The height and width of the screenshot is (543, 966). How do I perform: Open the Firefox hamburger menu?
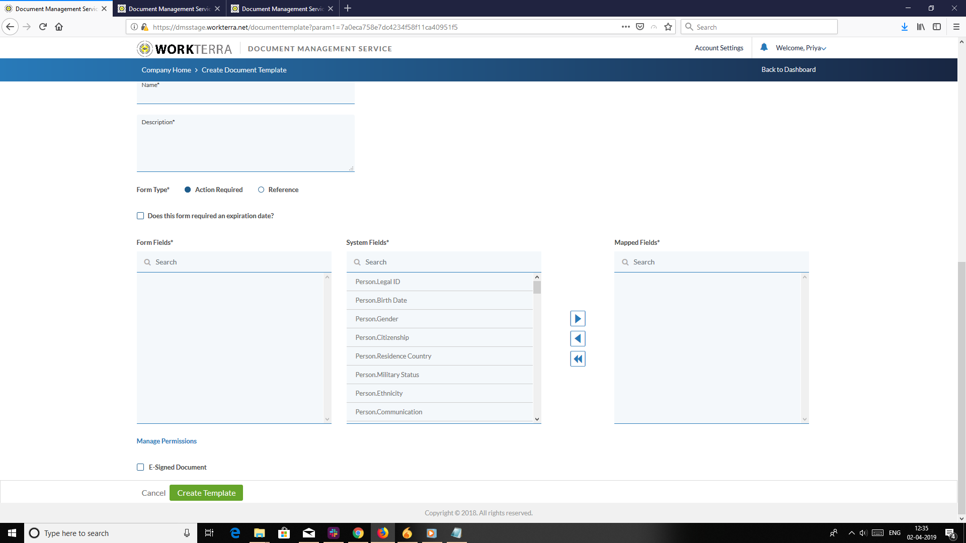click(x=956, y=27)
